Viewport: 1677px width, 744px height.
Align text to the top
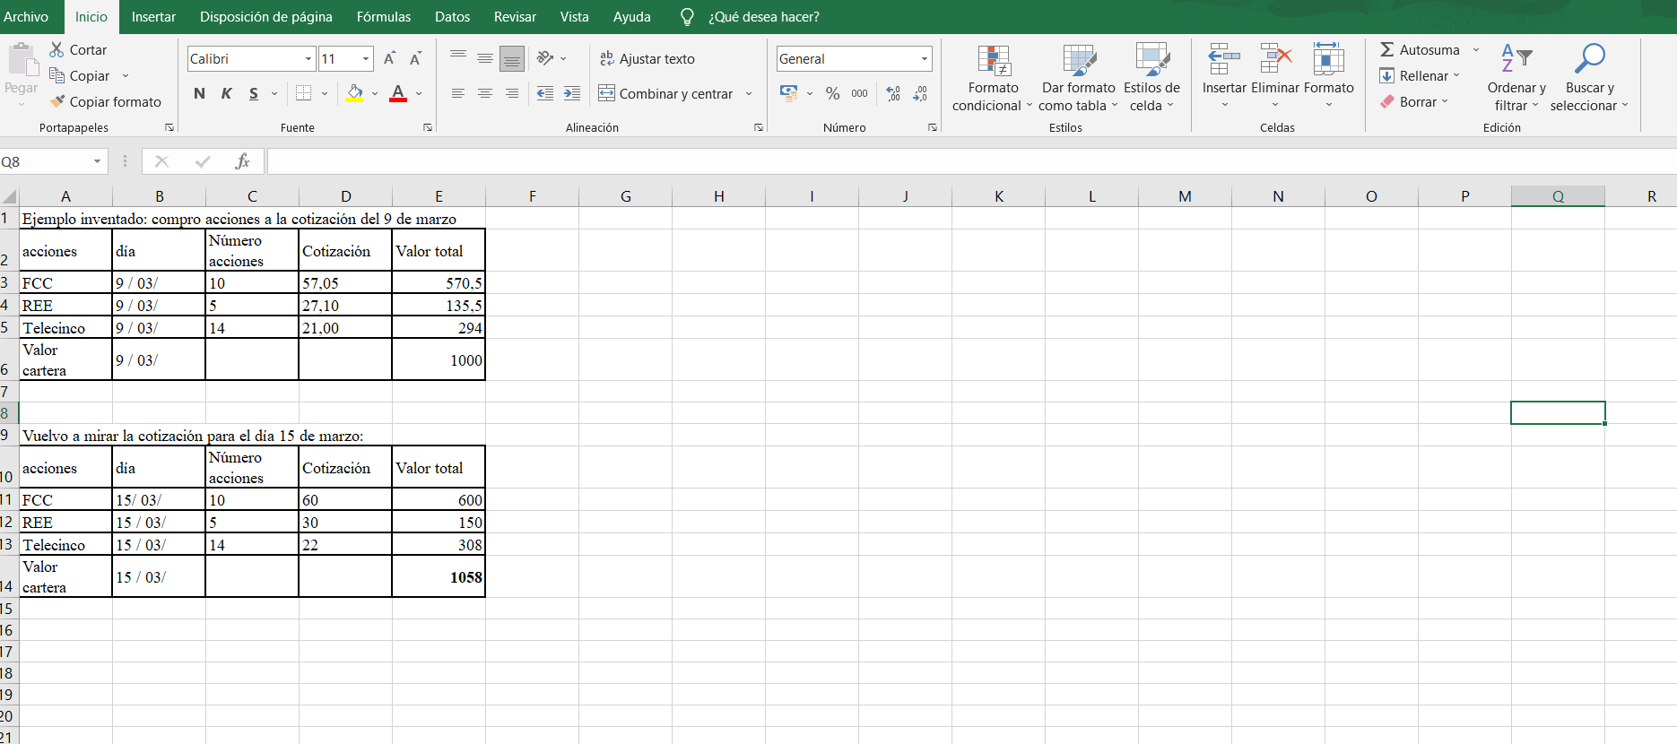pos(458,58)
